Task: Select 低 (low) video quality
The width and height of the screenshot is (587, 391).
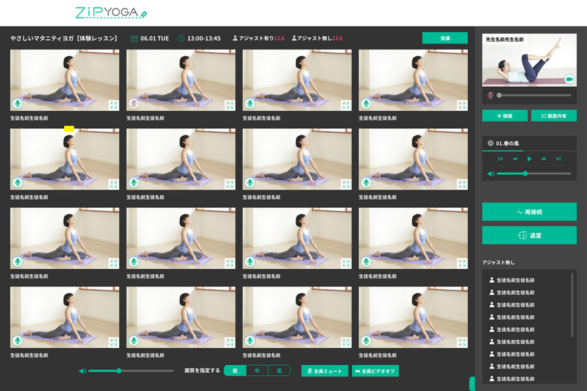Action: [235, 371]
